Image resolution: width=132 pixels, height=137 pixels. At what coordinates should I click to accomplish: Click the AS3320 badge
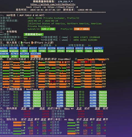point(42,48)
